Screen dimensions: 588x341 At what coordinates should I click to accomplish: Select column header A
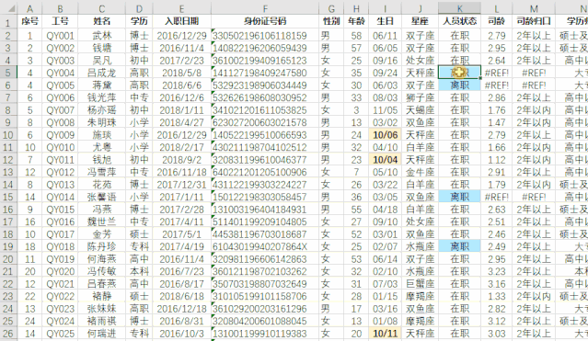click(x=29, y=8)
